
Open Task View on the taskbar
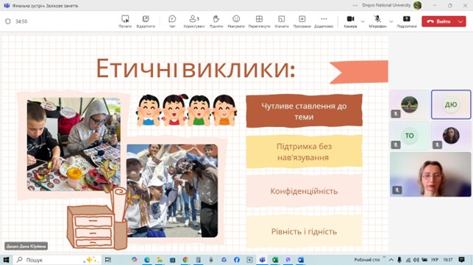[x=108, y=260]
